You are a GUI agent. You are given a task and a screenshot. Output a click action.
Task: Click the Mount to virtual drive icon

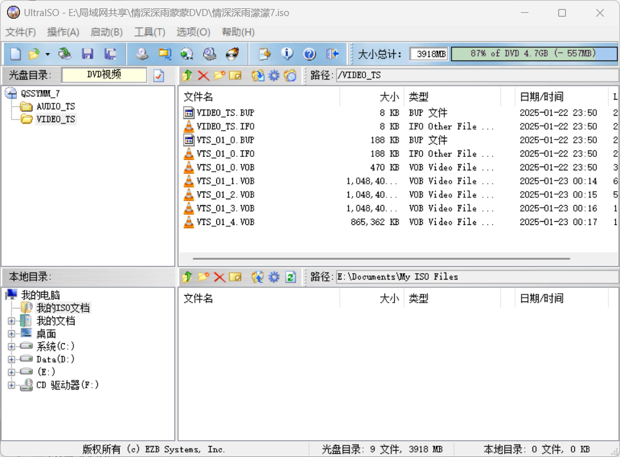[x=210, y=54]
